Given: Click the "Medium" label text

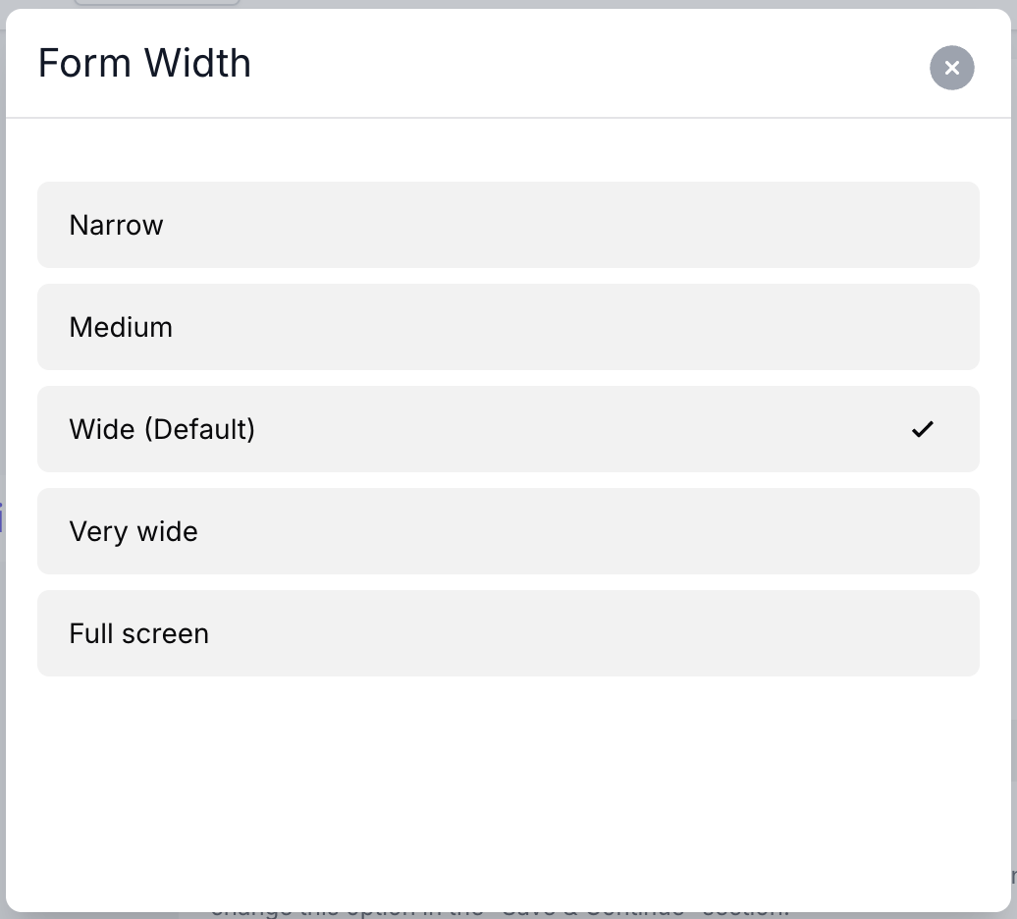Looking at the screenshot, I should pos(121,327).
